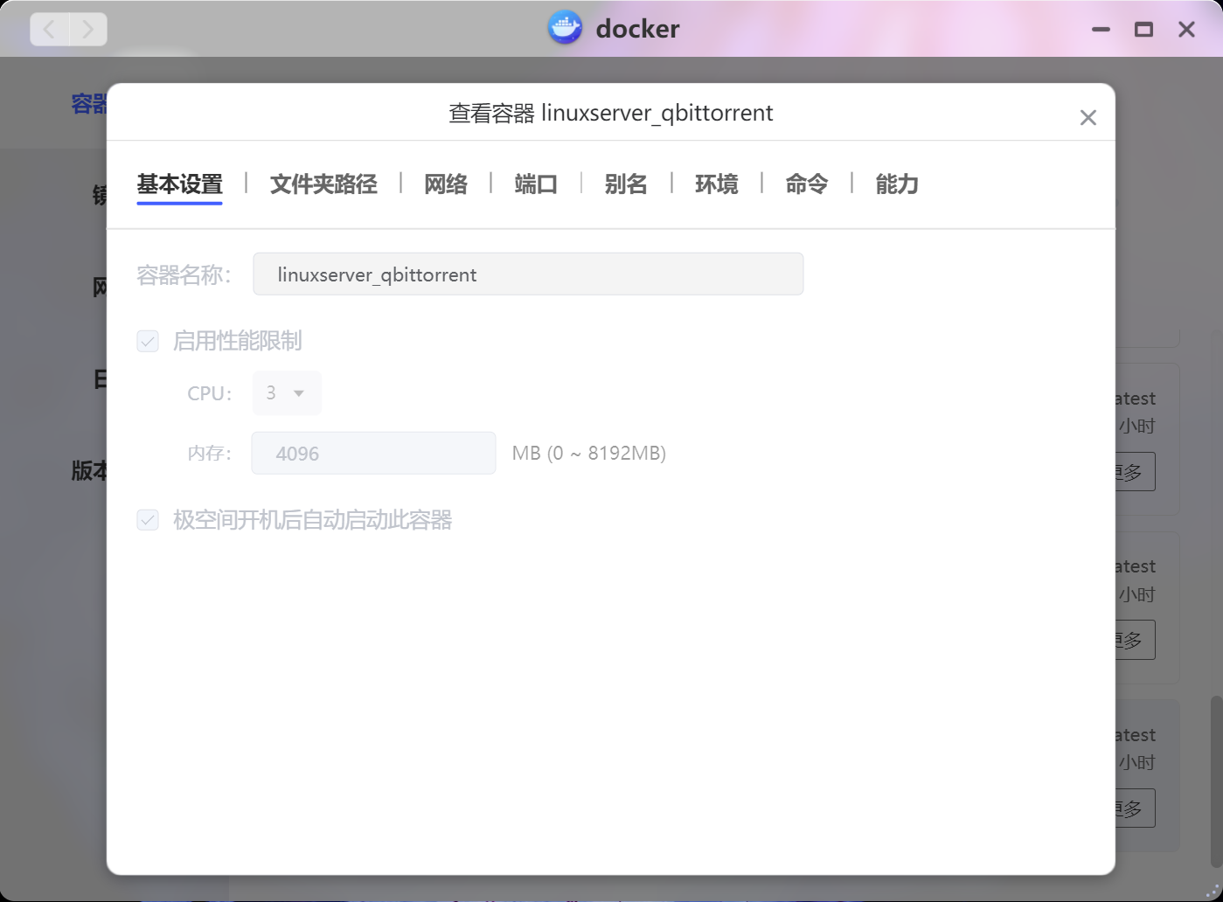Click the forward navigation arrow

pyautogui.click(x=88, y=30)
